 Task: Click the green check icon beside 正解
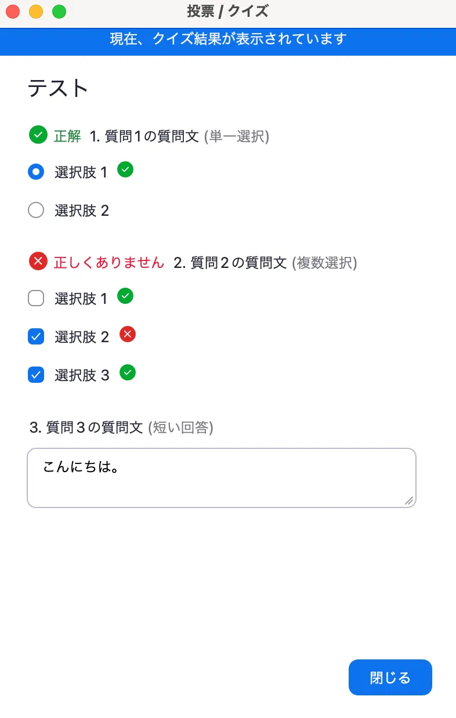pyautogui.click(x=38, y=135)
